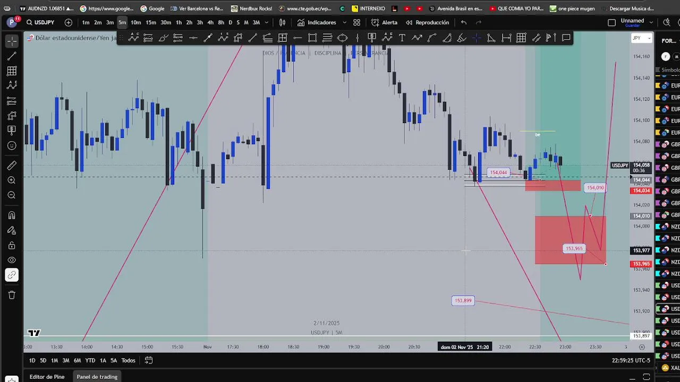Viewport: 680px width, 382px height.
Task: Click the Alerta button
Action: point(384,22)
